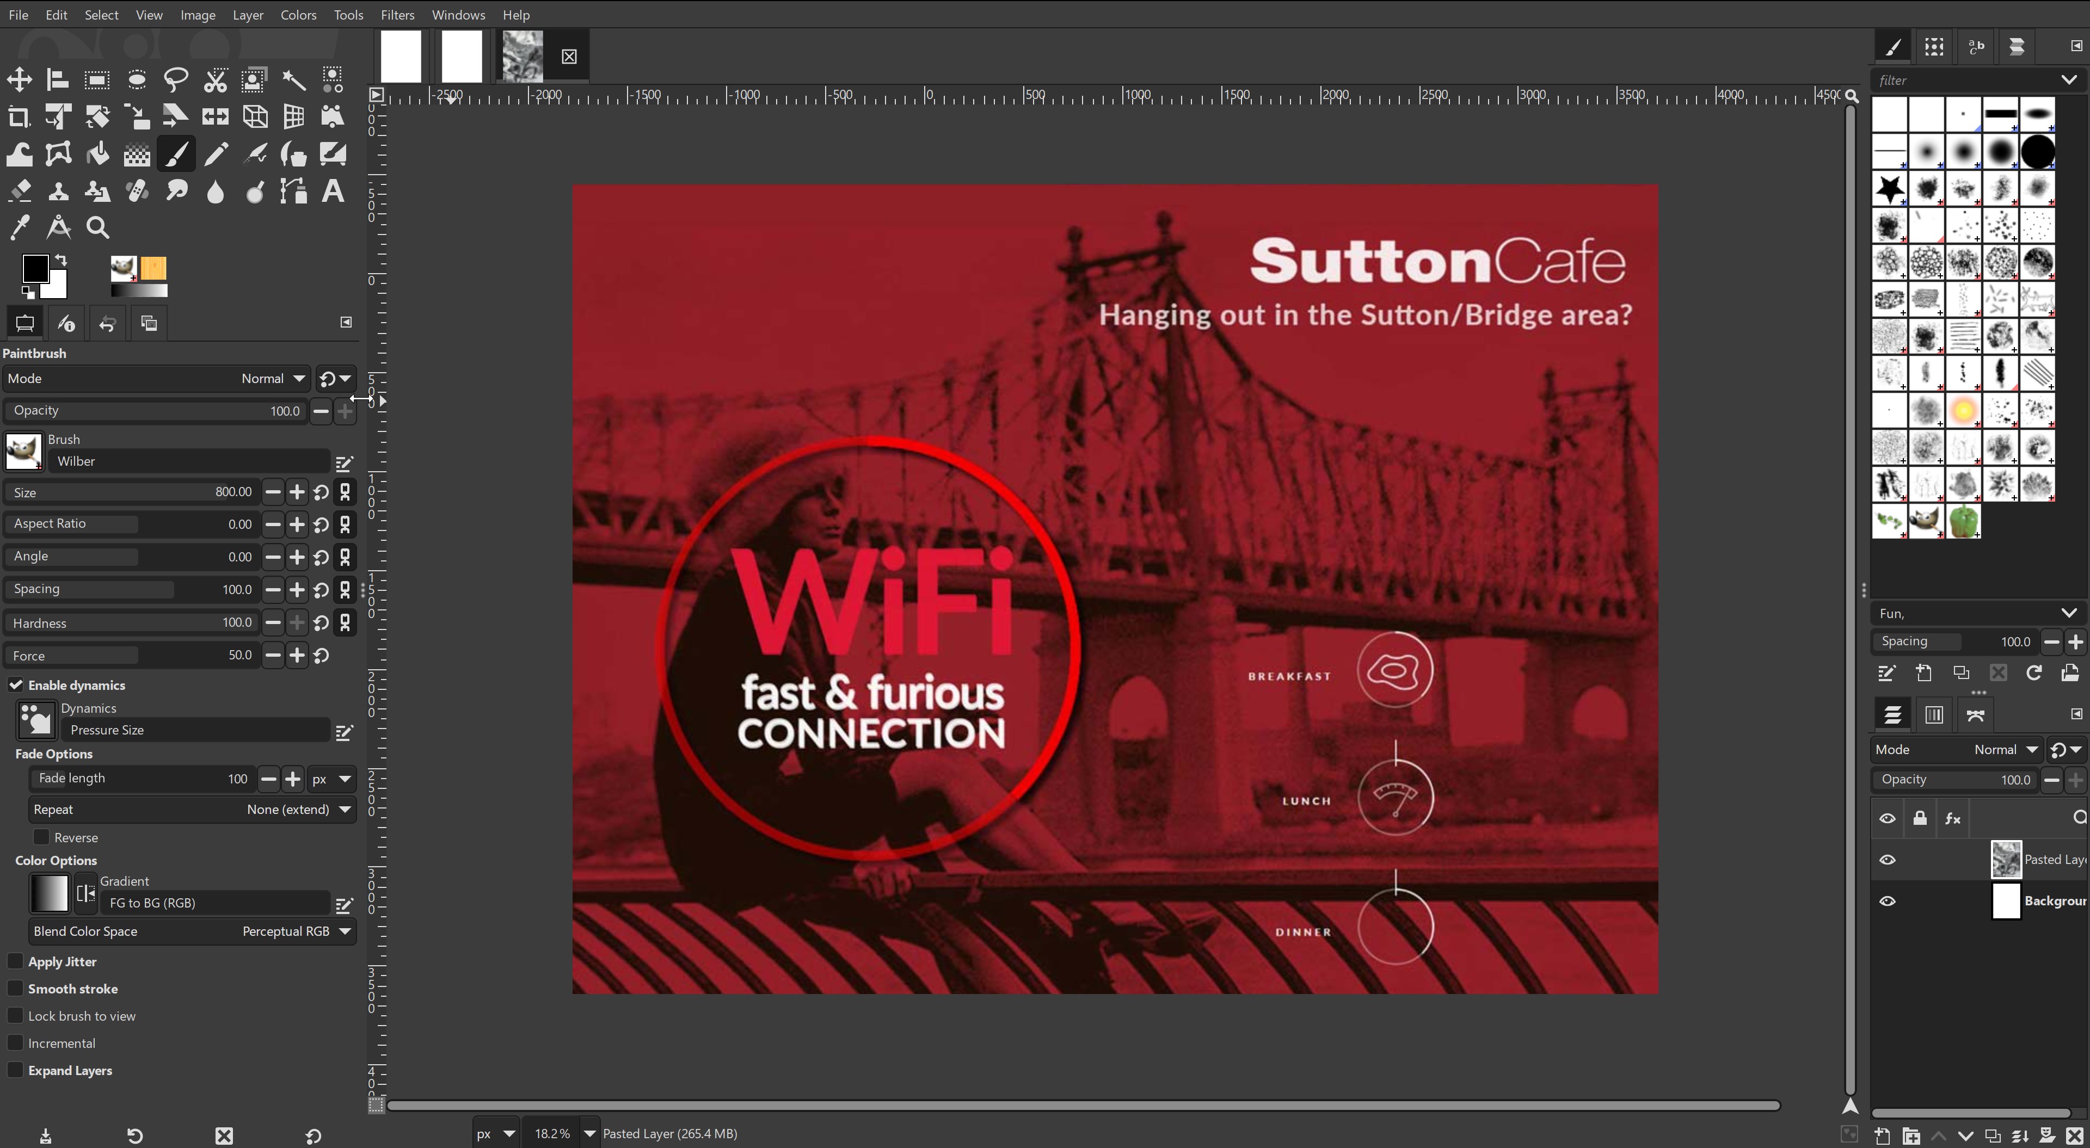The height and width of the screenshot is (1148, 2090).
Task: Enable the Smooth stroke option
Action: (15, 988)
